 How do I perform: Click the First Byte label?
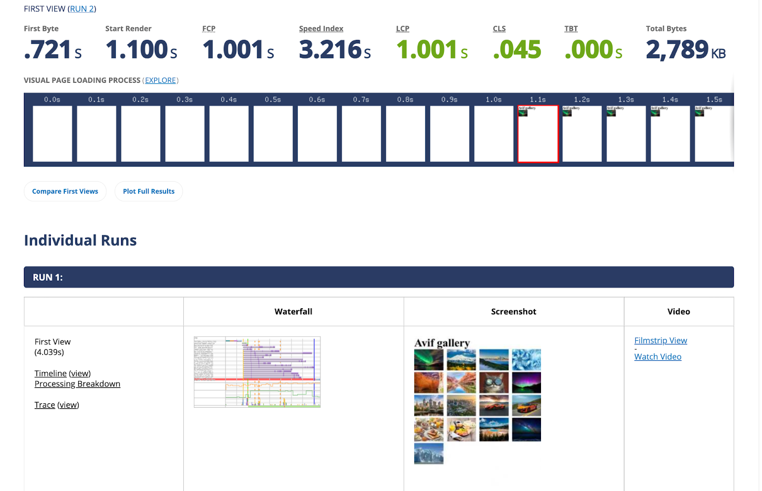click(x=41, y=29)
